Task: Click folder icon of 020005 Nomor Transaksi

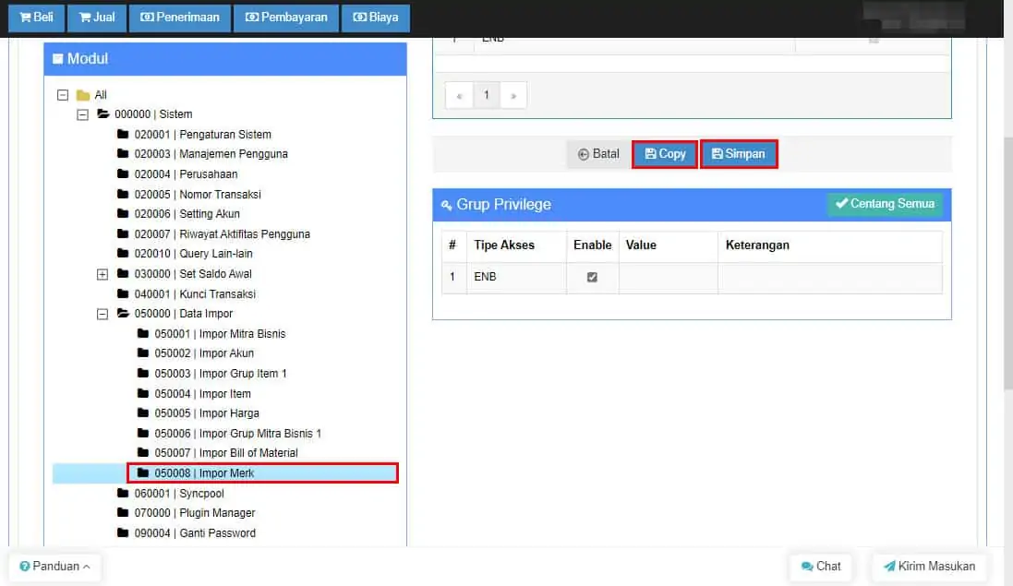Action: (x=123, y=194)
